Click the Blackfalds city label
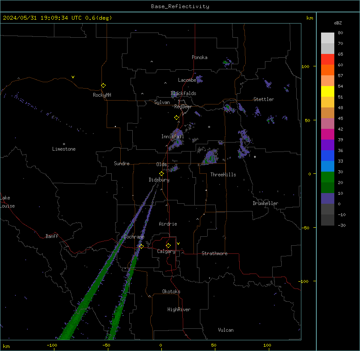 184,93
